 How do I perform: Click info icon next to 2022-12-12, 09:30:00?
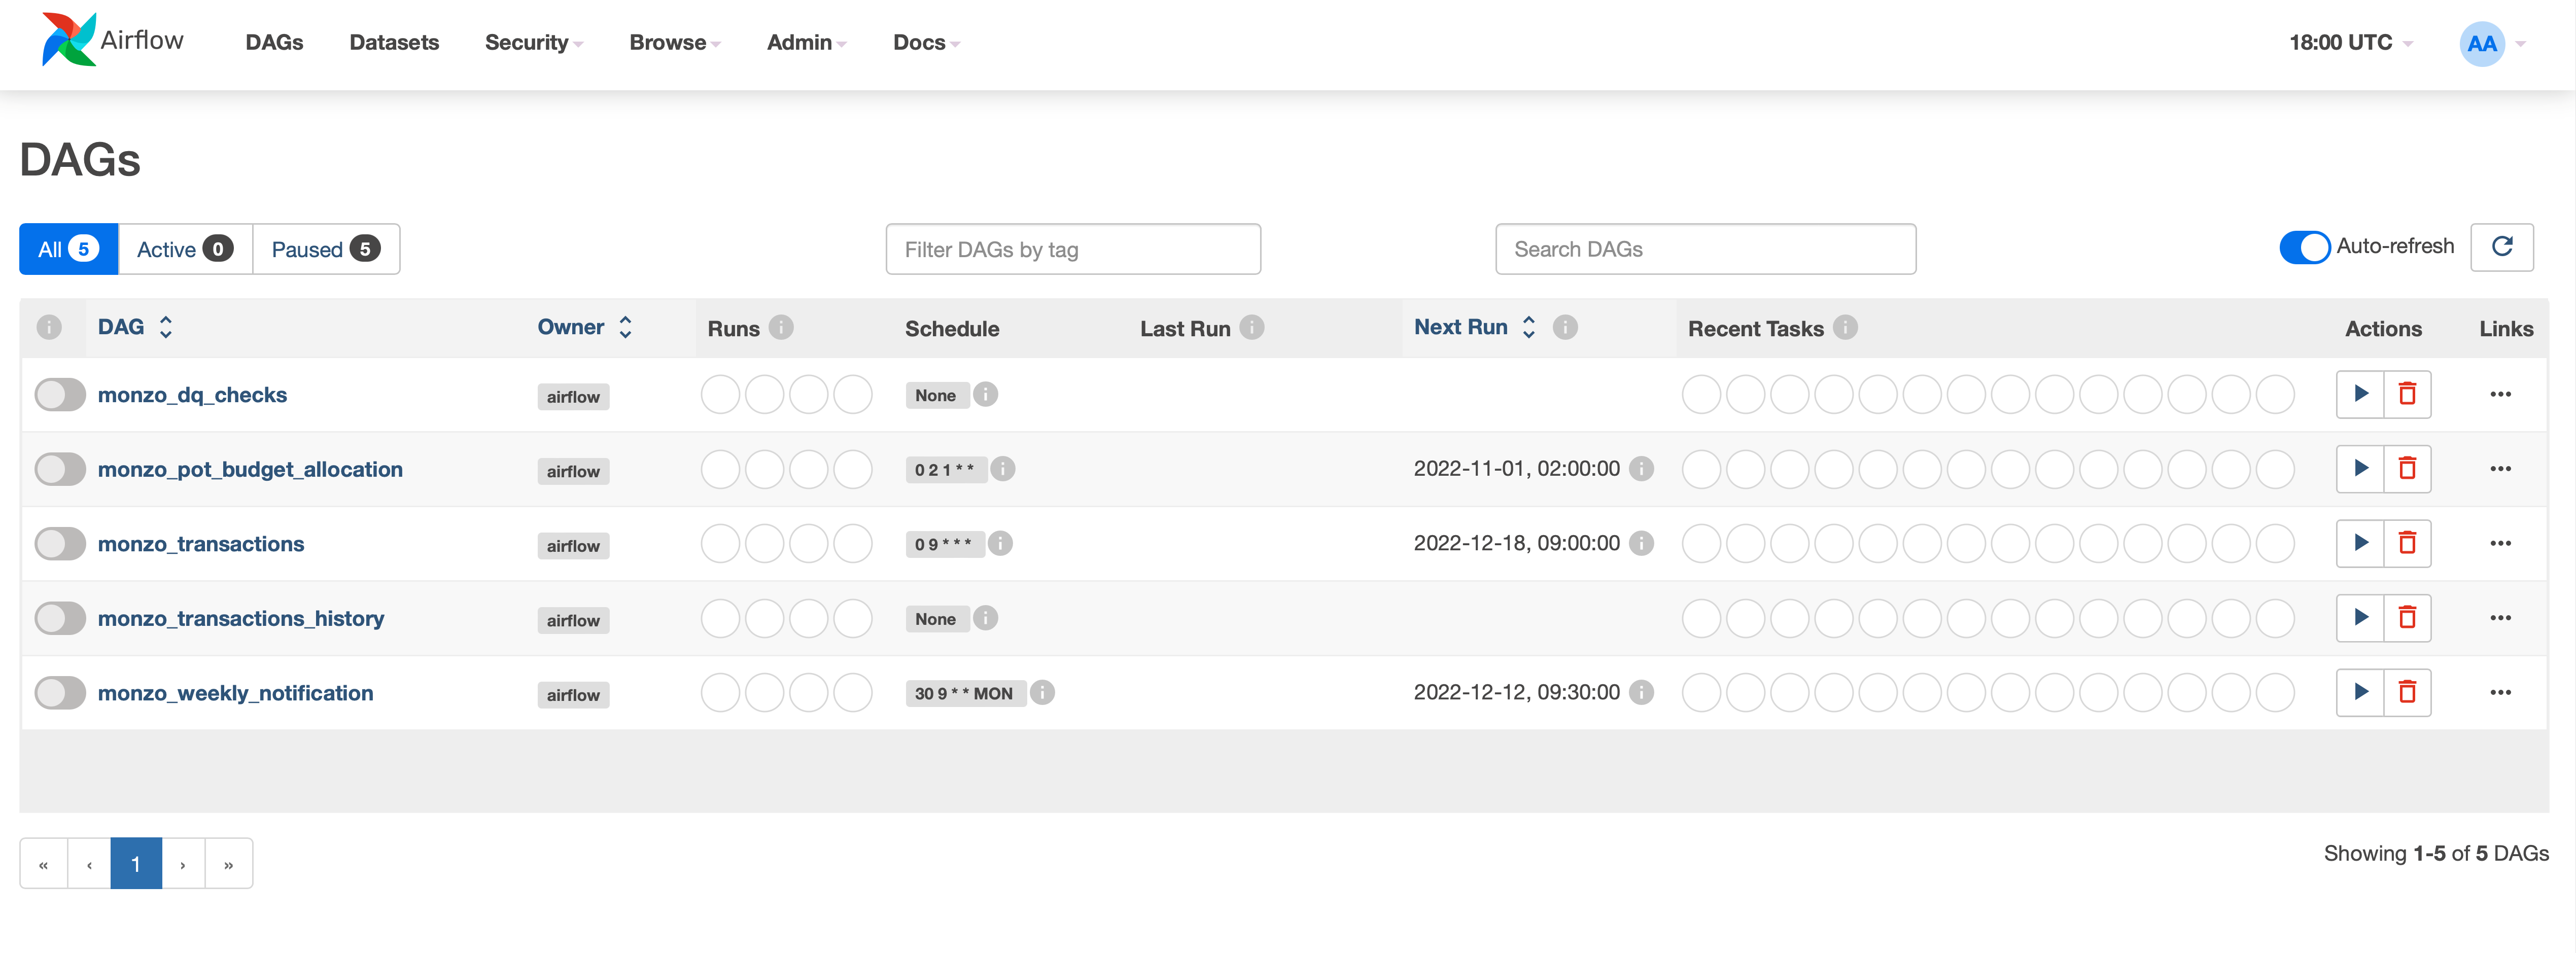1641,692
